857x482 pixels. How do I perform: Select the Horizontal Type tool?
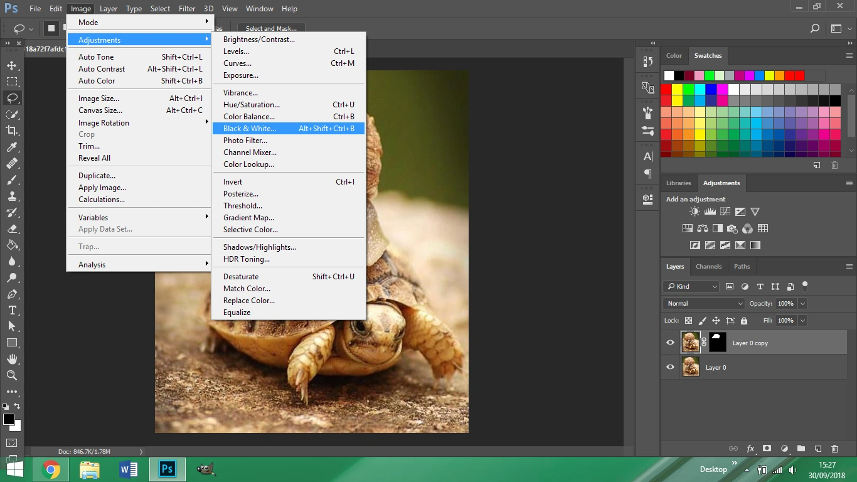(12, 310)
